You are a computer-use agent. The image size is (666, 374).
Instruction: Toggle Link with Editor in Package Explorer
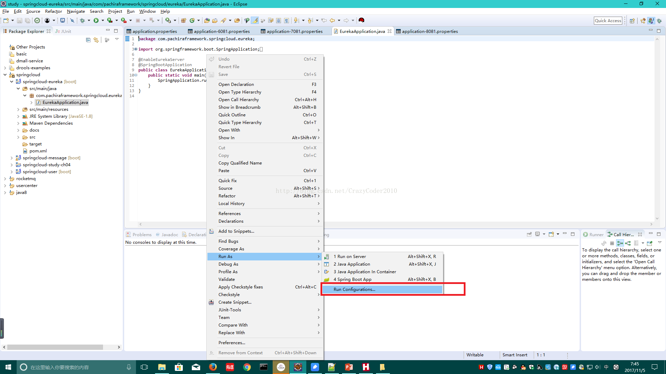pyautogui.click(x=96, y=40)
